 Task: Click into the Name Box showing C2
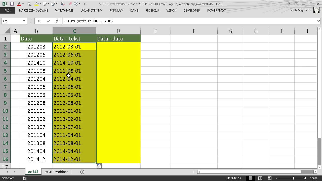click(12, 21)
